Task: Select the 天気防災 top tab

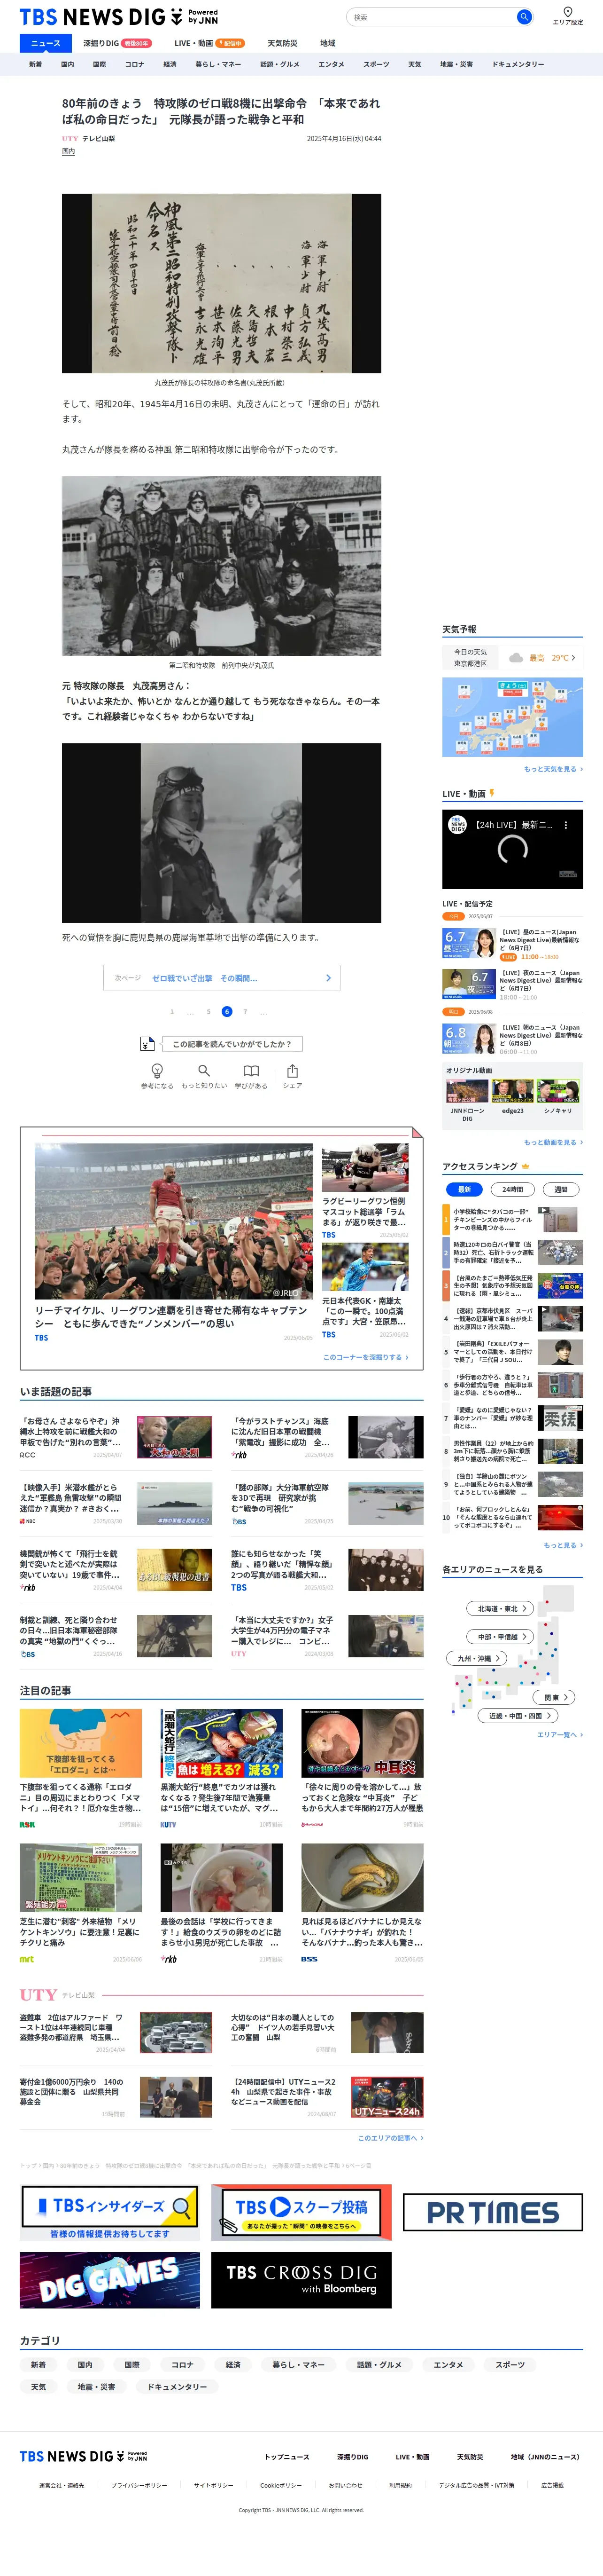Action: [x=283, y=43]
